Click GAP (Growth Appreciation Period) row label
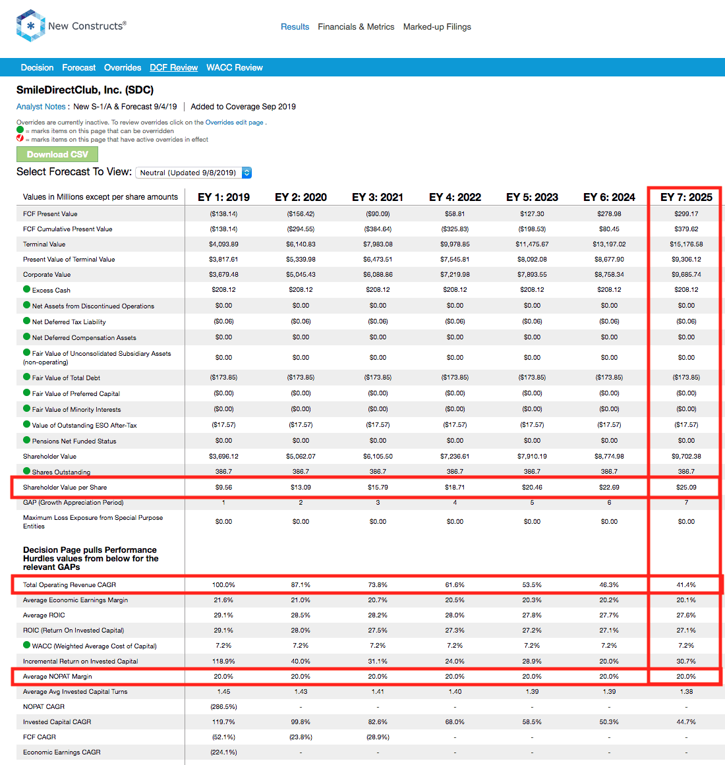 [73, 502]
